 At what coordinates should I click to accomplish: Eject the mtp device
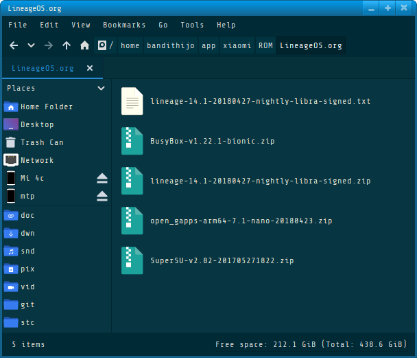click(102, 197)
